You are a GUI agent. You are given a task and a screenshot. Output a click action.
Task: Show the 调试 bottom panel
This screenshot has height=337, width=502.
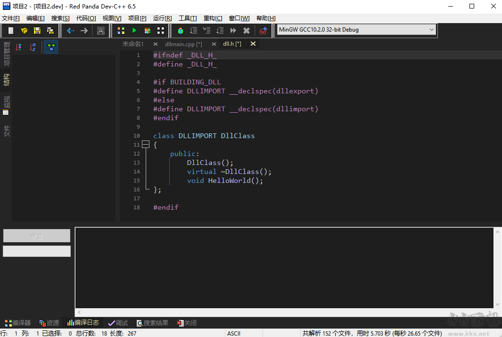pos(118,323)
